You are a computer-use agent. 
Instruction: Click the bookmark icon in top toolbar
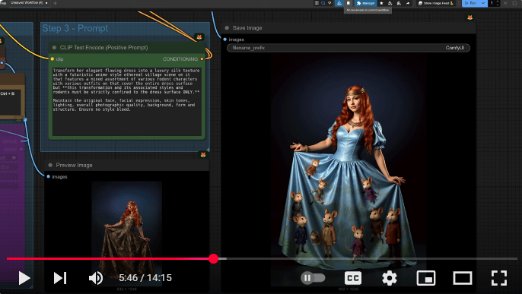(x=349, y=3)
